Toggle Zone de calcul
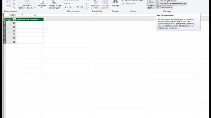The width and height of the screenshot is (211, 118). [165, 7]
